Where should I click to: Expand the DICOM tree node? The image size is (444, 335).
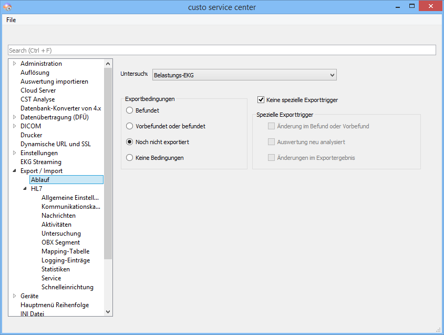[15, 126]
